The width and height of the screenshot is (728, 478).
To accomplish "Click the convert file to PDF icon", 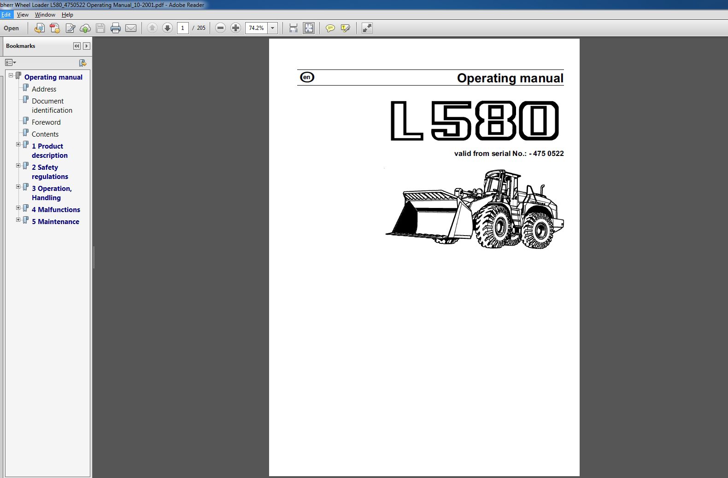I will (40, 29).
